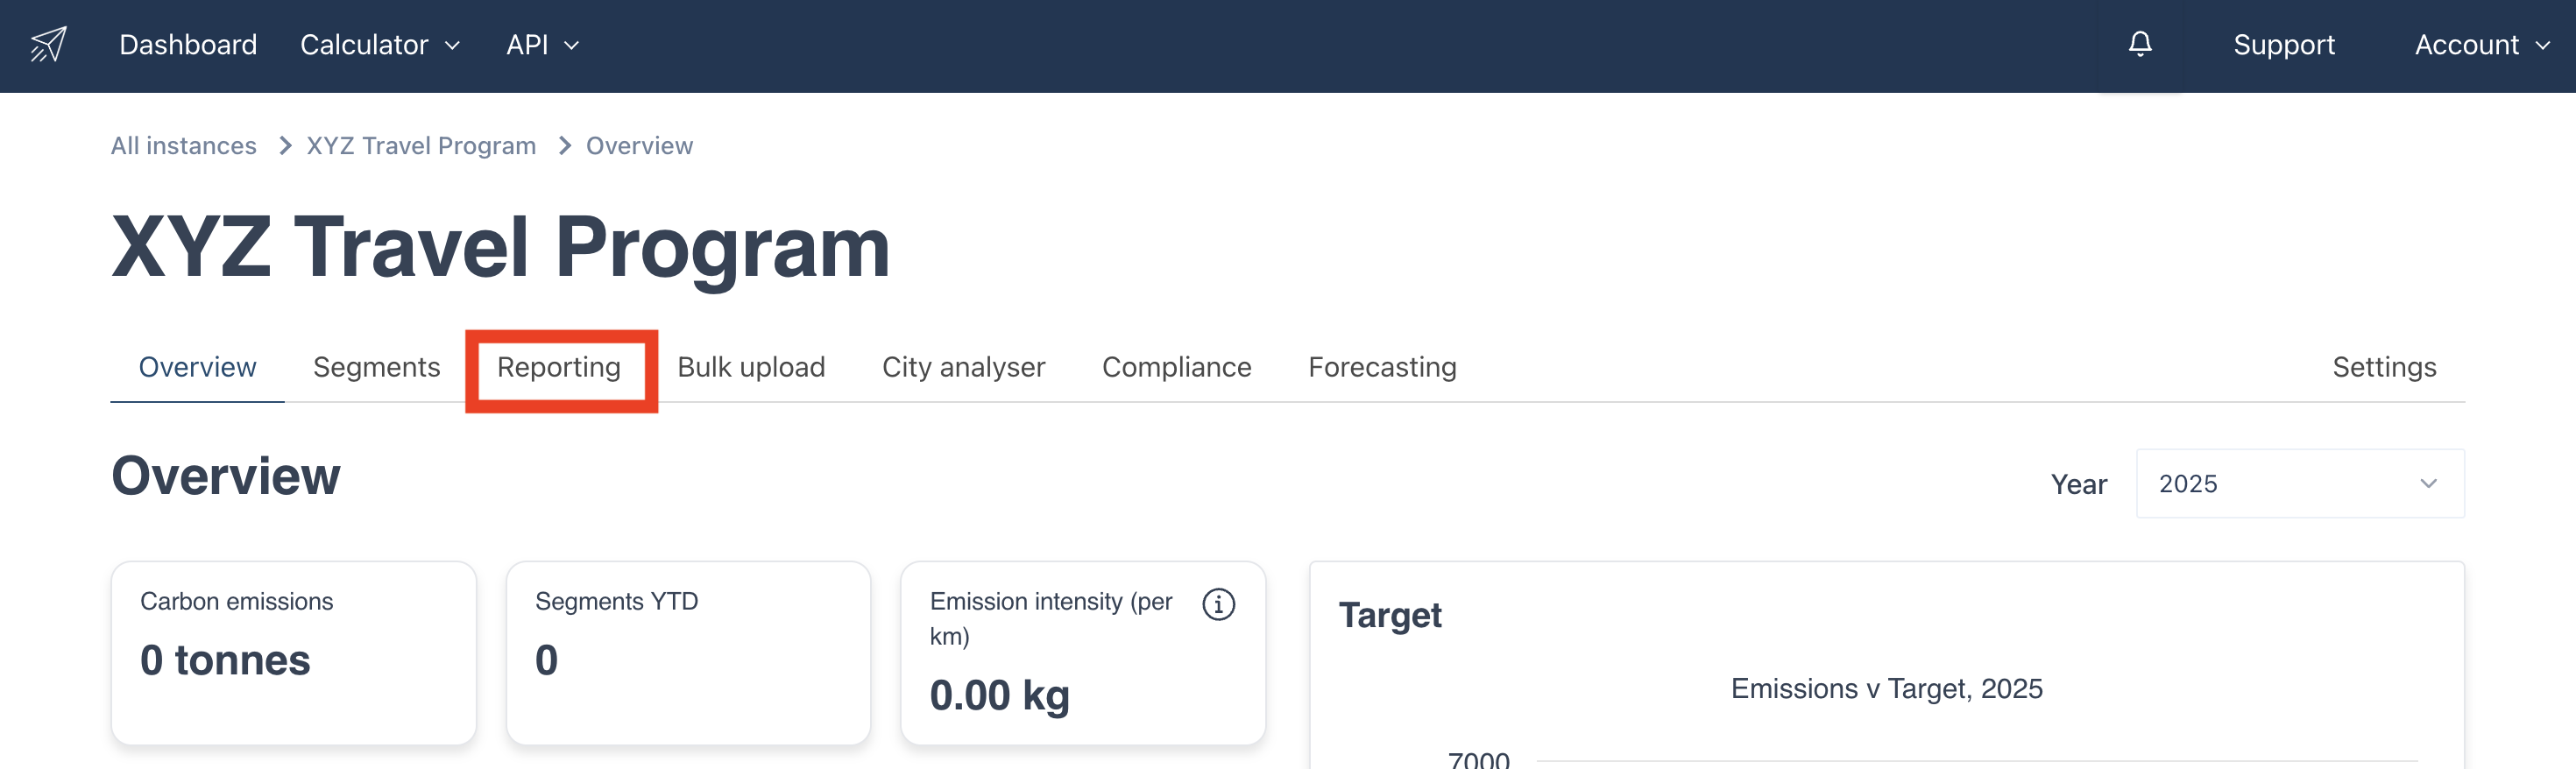Switch to the Segments tab
The height and width of the screenshot is (769, 2576).
(376, 367)
